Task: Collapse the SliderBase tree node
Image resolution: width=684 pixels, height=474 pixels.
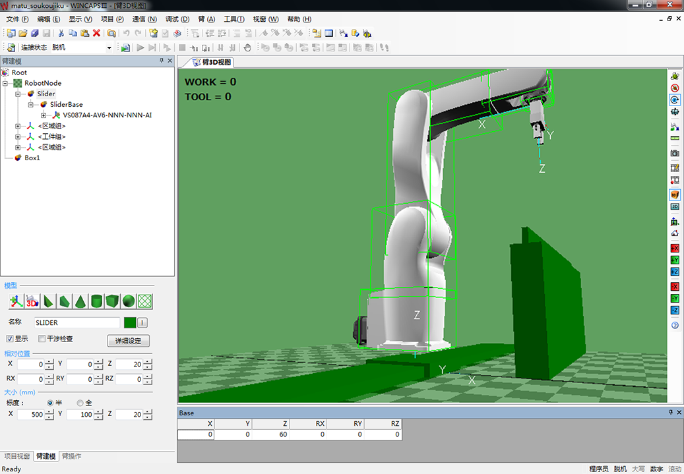Action: (30, 105)
